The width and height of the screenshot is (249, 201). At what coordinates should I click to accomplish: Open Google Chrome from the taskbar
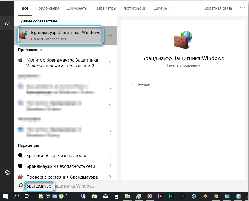[x=216, y=196]
